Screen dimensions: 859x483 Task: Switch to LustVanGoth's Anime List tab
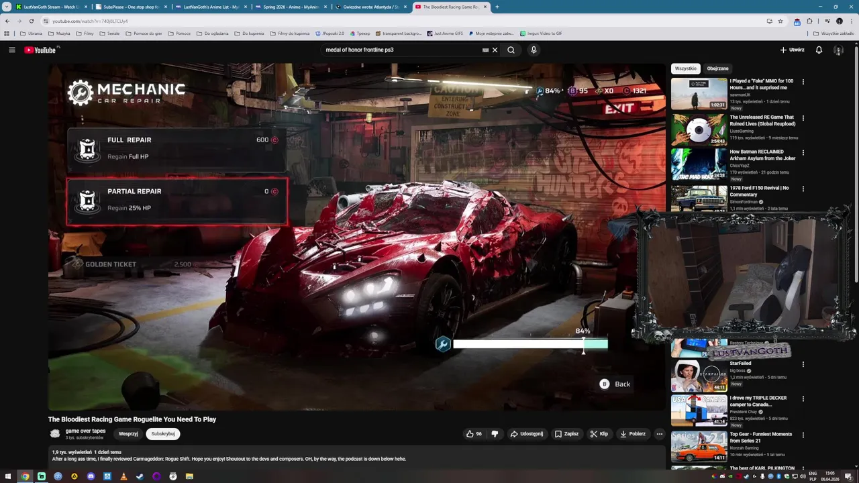click(x=211, y=7)
